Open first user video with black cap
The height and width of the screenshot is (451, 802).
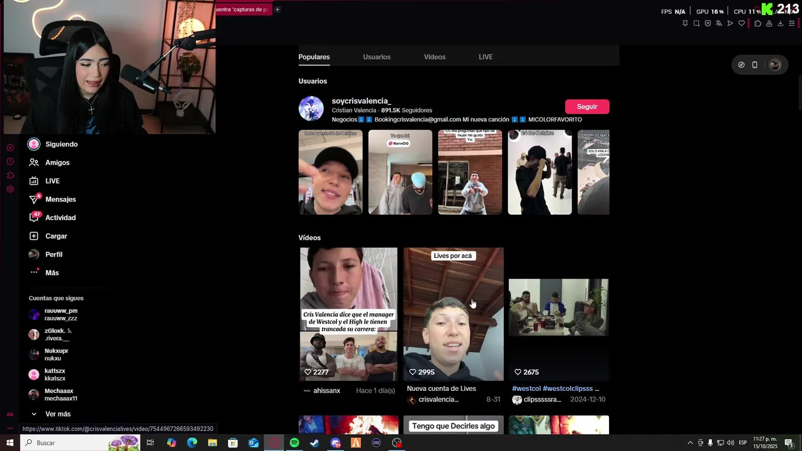pyautogui.click(x=330, y=172)
